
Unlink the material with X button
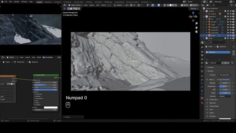228,63
